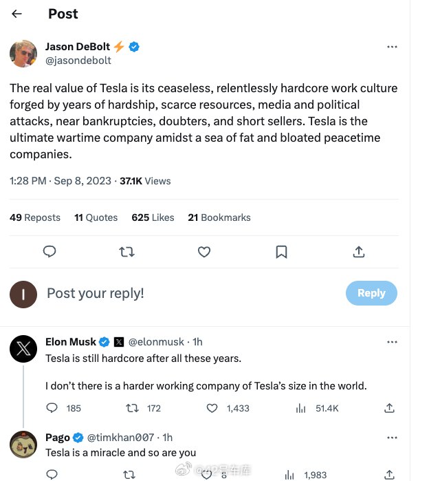Repost Elon Musk's reply

click(x=133, y=408)
